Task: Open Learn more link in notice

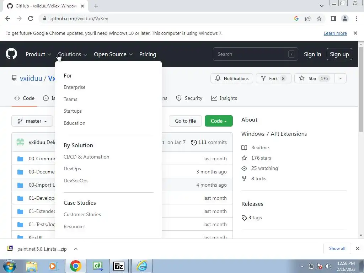Action: click(335, 33)
